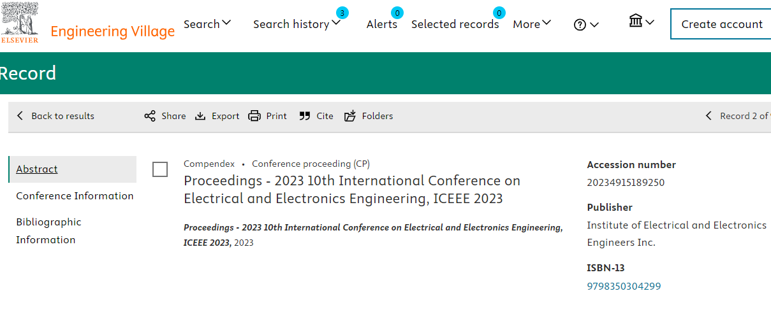The width and height of the screenshot is (771, 312).
Task: Click the Print label
Action: 277,116
